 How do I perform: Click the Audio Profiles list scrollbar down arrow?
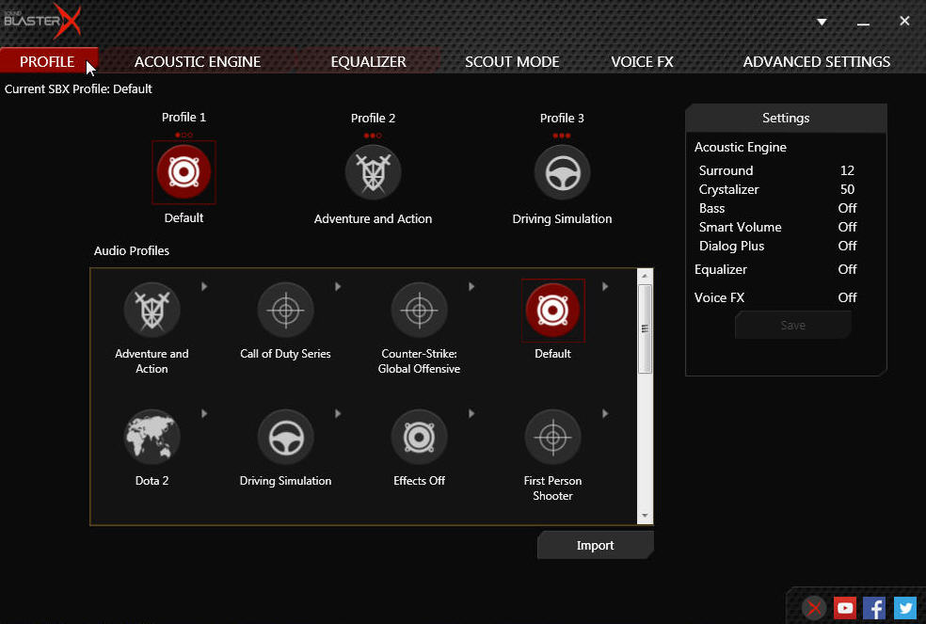pos(645,516)
